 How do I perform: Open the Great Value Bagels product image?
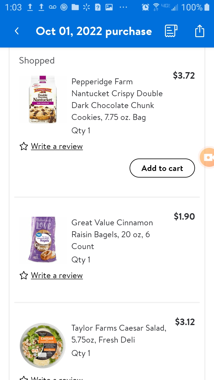43,239
